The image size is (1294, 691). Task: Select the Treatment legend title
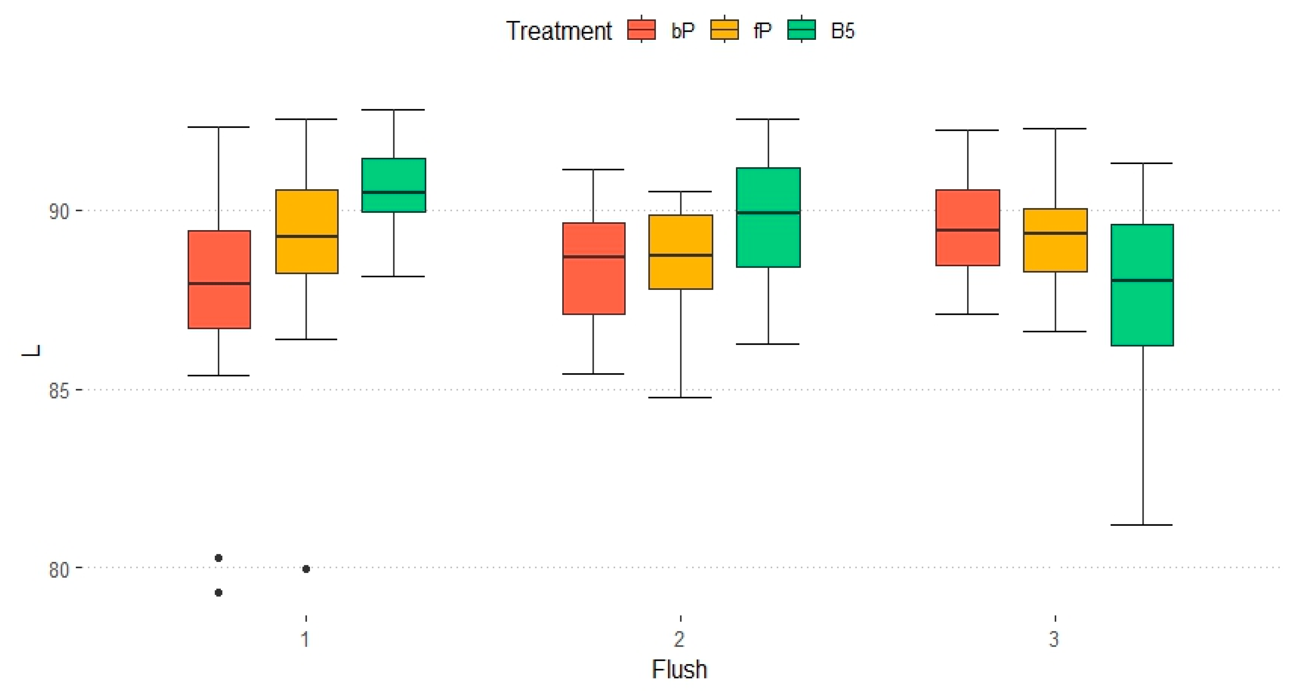pyautogui.click(x=559, y=31)
